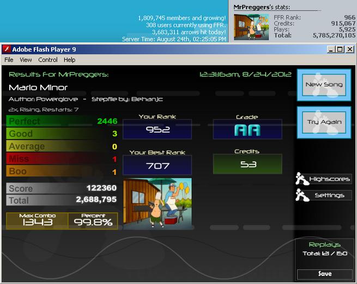Screen dimensions: 357x284
Task: Click the AA grade badge
Action: click(x=247, y=129)
